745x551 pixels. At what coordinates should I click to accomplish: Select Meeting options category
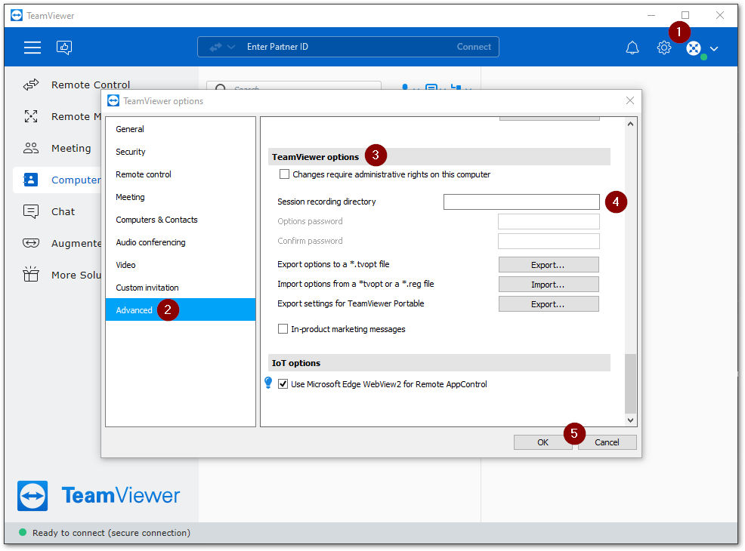(x=181, y=197)
